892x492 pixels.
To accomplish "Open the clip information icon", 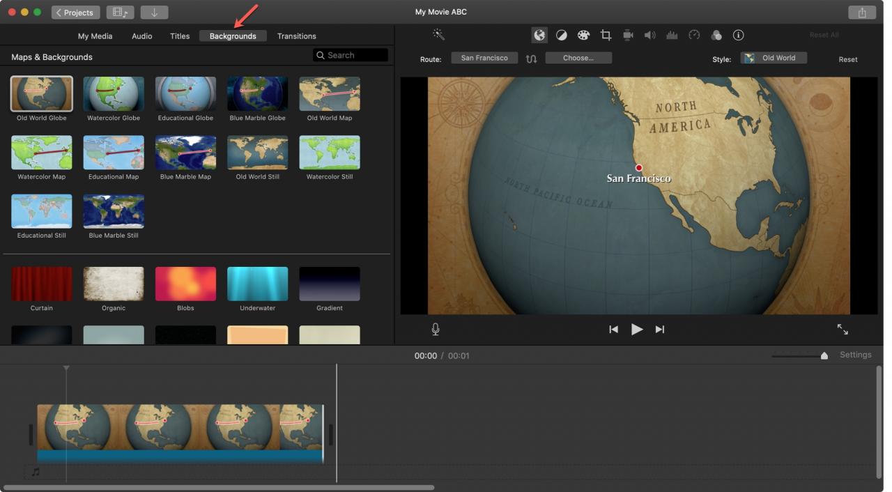I will tap(739, 35).
